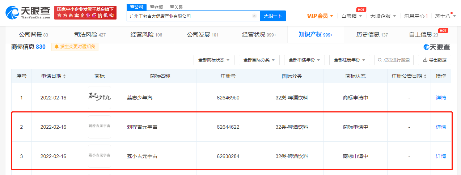Expand 全部国际分类 filter dropdown

pos(259,60)
